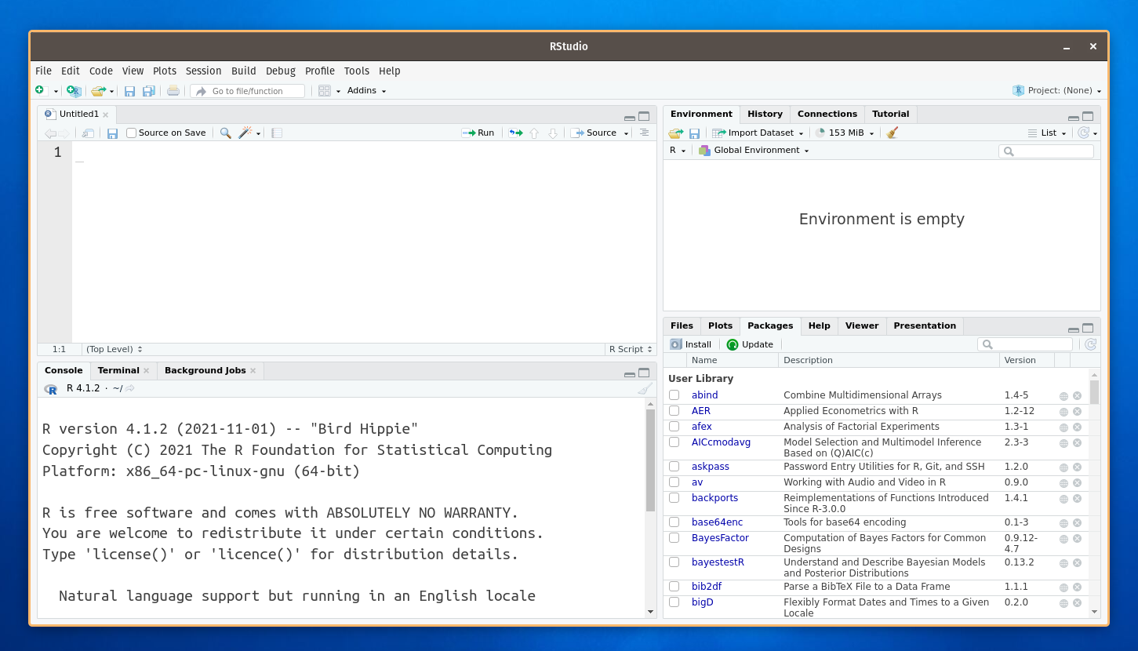Save all open documents icon

(x=148, y=91)
